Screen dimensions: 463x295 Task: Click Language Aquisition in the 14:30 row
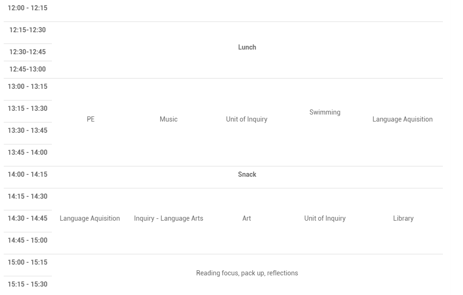coord(90,218)
